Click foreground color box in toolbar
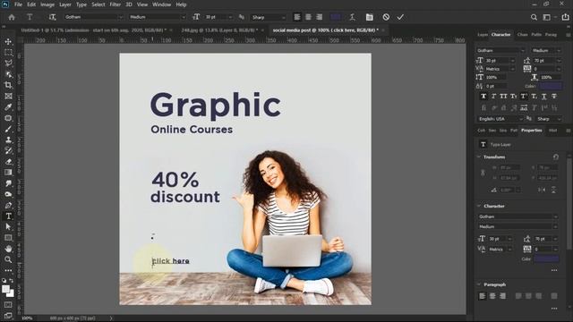The width and height of the screenshot is (573, 322). click(x=5, y=290)
